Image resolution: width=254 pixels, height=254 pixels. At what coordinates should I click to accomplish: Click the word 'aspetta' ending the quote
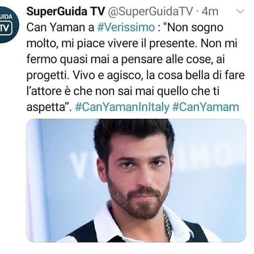(x=46, y=108)
